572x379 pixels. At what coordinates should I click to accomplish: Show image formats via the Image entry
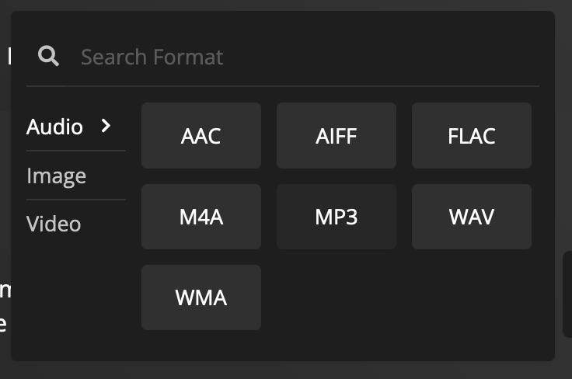(57, 176)
